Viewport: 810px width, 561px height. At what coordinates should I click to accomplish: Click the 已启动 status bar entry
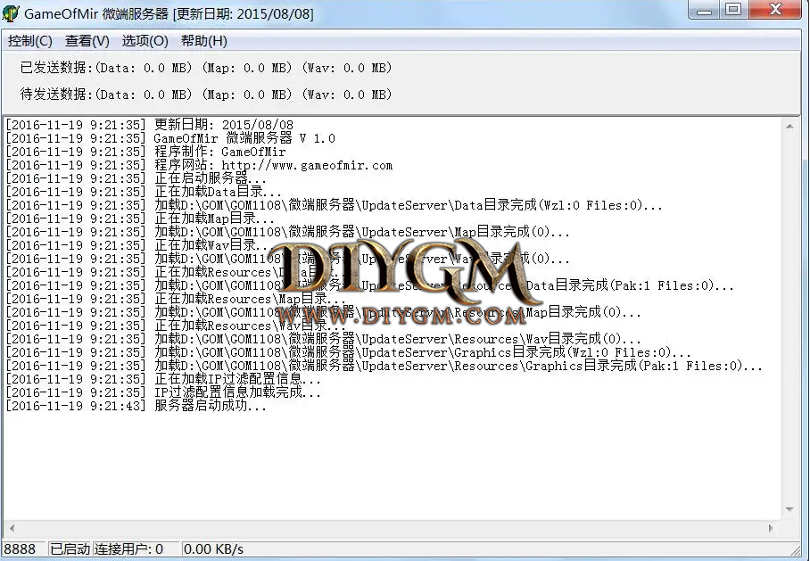(x=70, y=549)
